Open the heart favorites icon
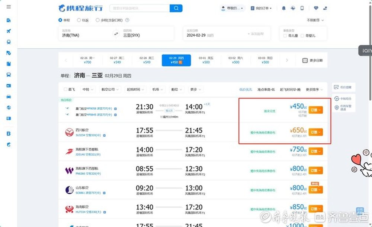This screenshot has width=372, height=227. point(316,8)
